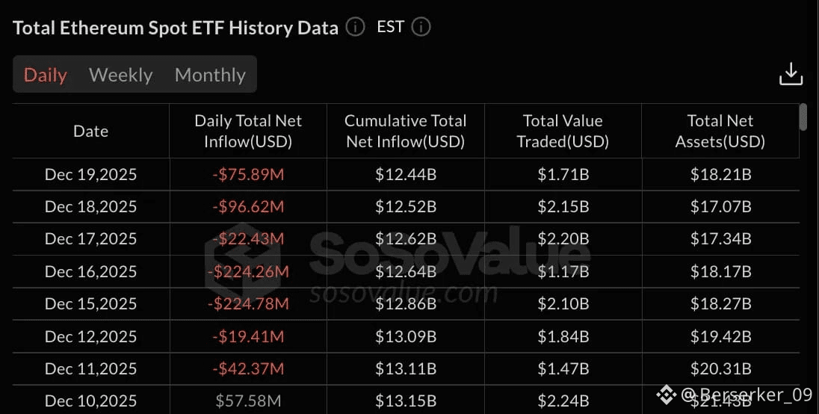Click the Binance logo watermark icon
This screenshot has width=819, height=414.
(x=667, y=395)
